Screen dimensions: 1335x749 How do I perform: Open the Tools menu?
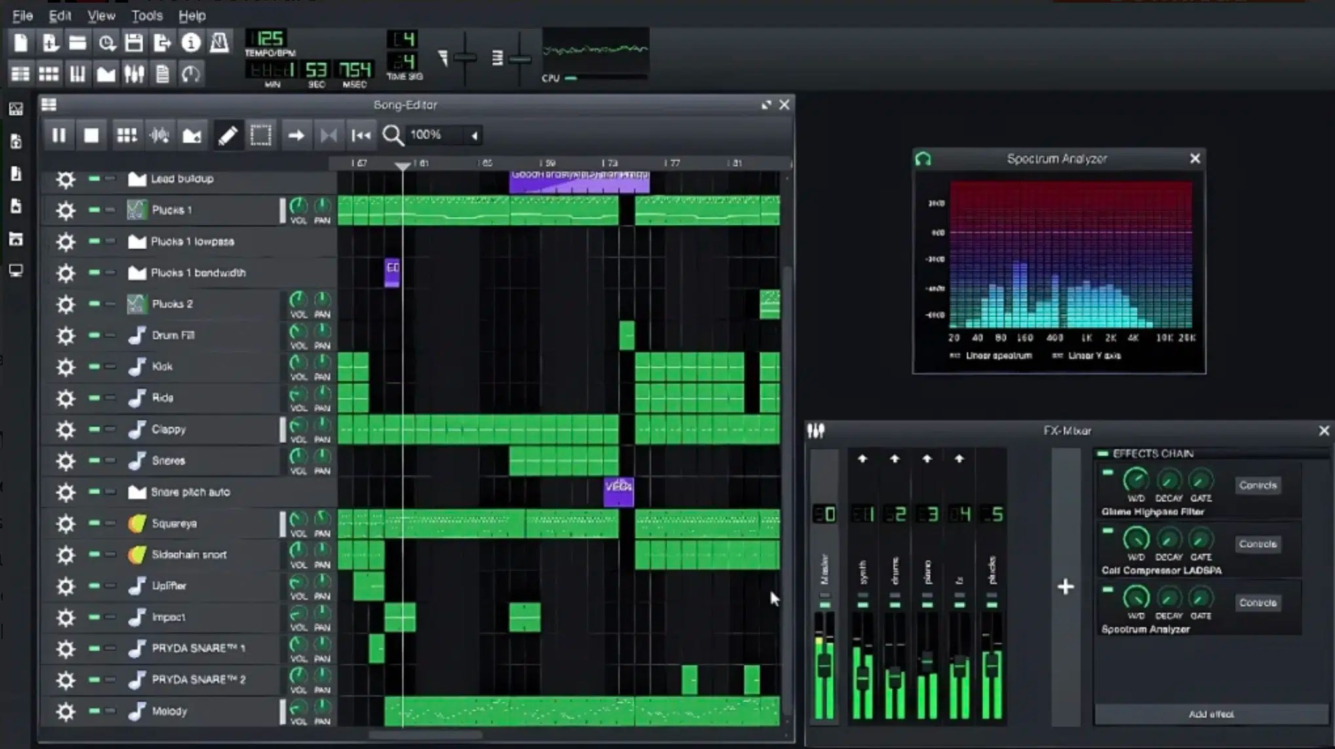(x=147, y=16)
